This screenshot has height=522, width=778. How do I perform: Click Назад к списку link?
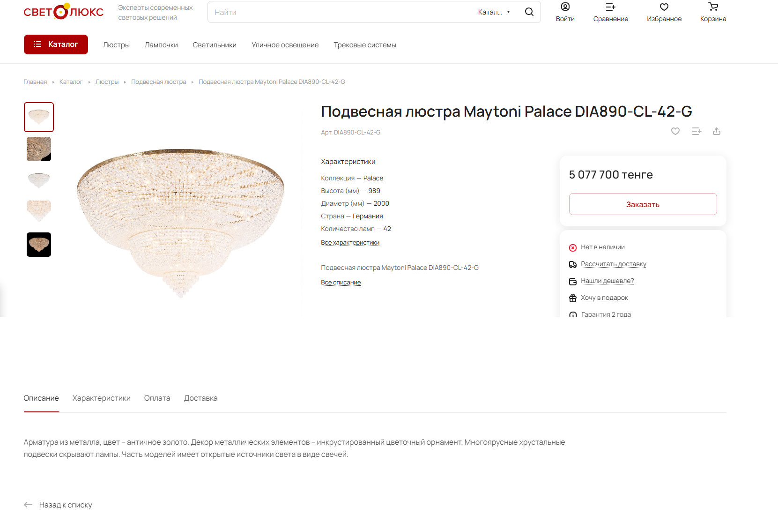tap(66, 505)
